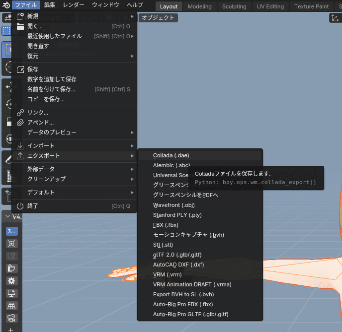This screenshot has width=342, height=332.
Task: Choose 開き直す in the File menu
Action: [x=75, y=46]
